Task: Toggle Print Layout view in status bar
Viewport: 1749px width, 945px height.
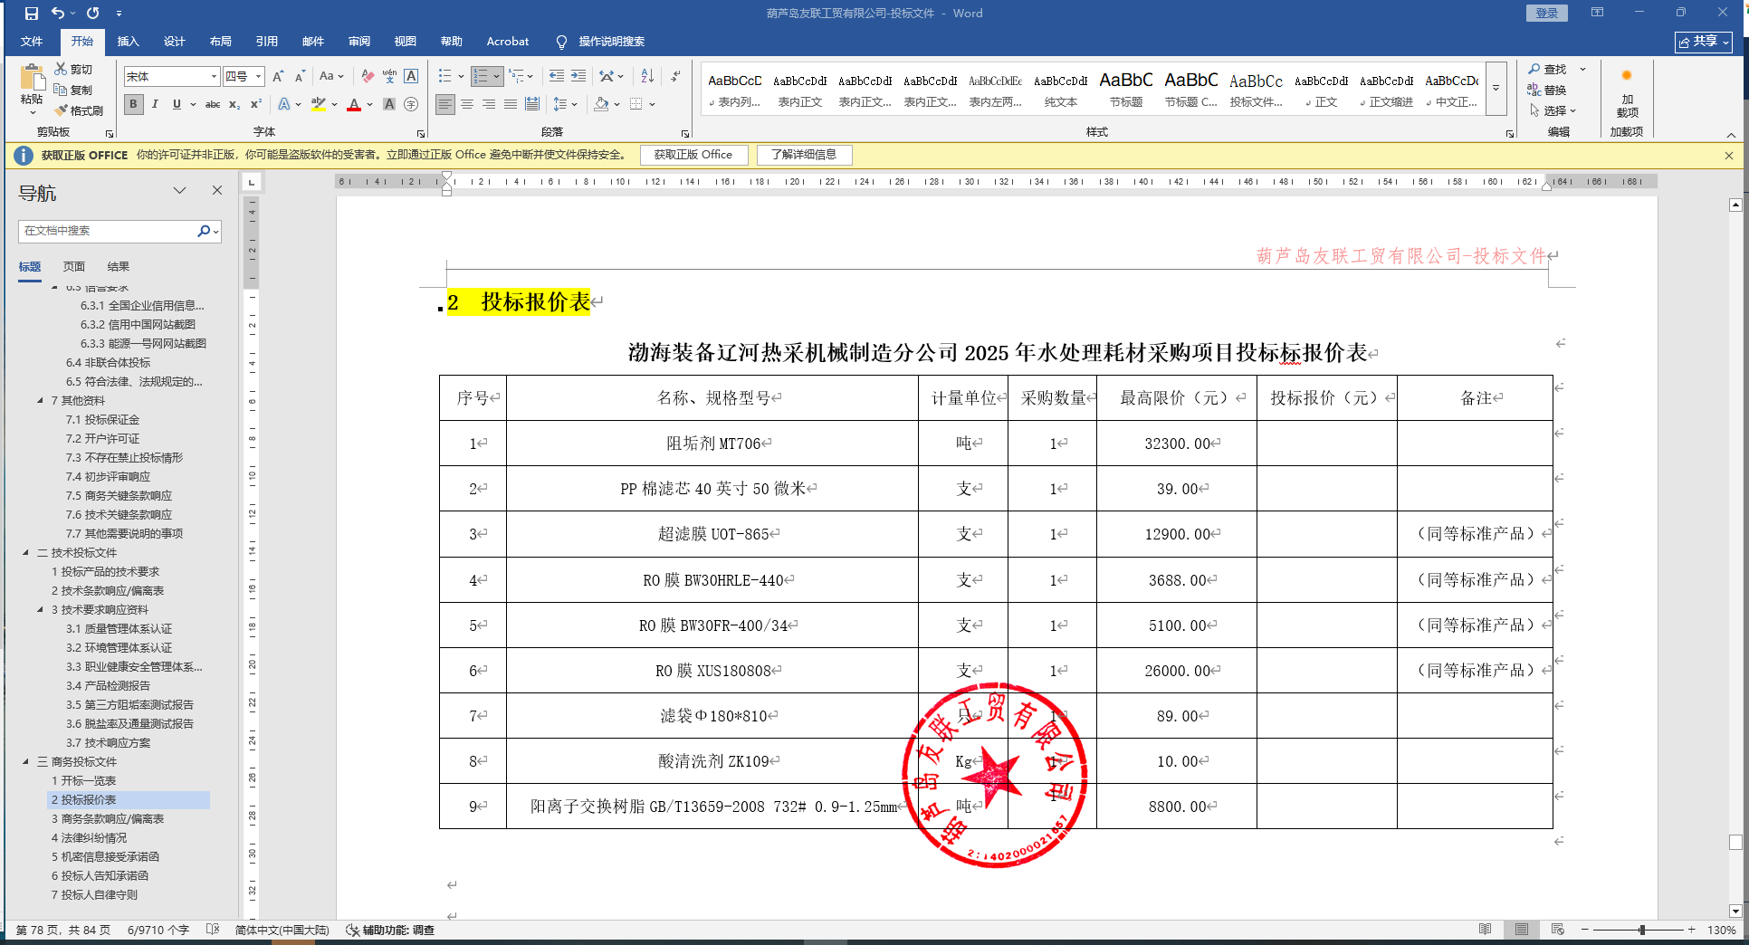Action: (x=1521, y=930)
